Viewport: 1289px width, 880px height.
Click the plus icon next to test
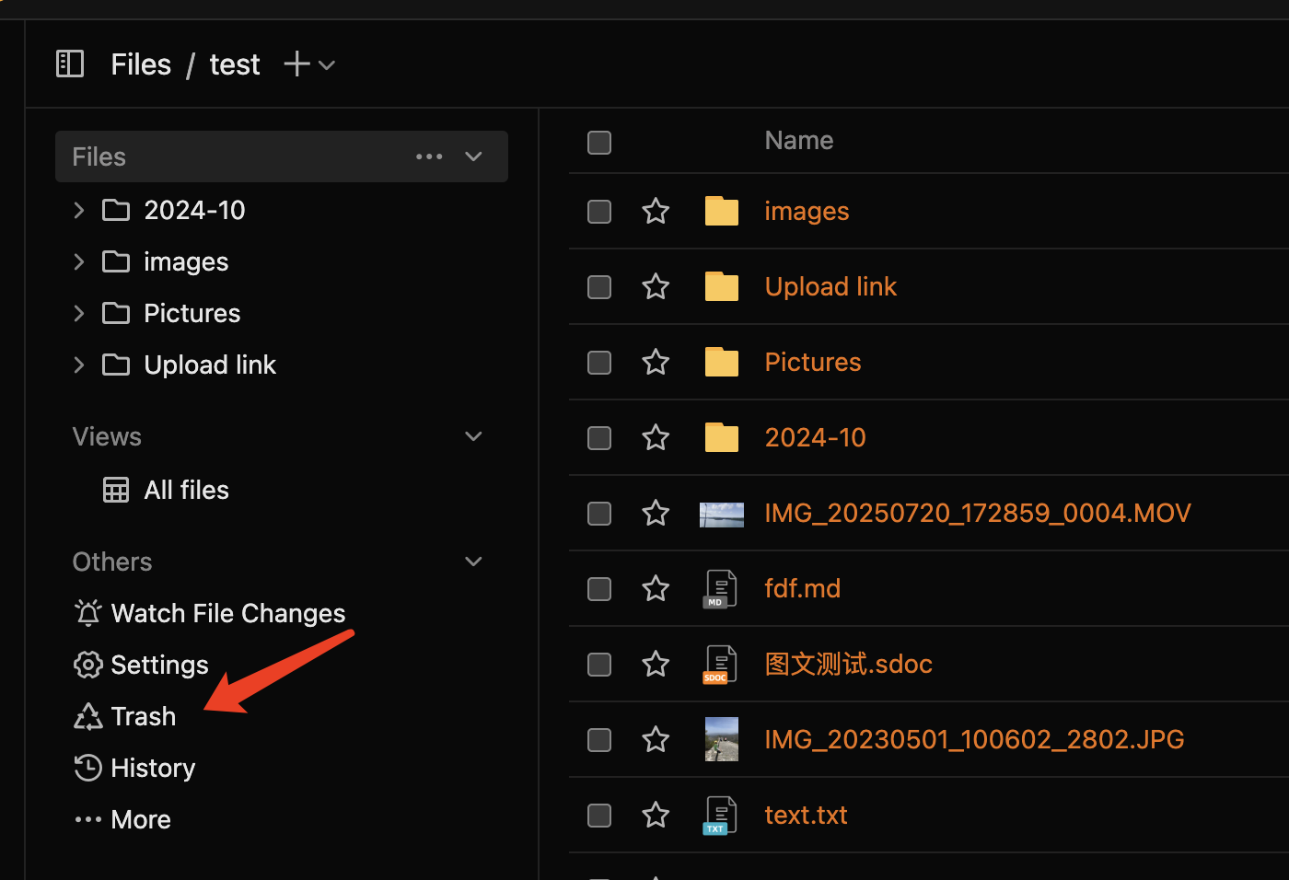tap(296, 64)
